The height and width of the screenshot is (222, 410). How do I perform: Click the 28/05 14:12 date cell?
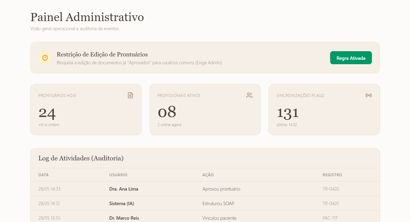[49, 204]
